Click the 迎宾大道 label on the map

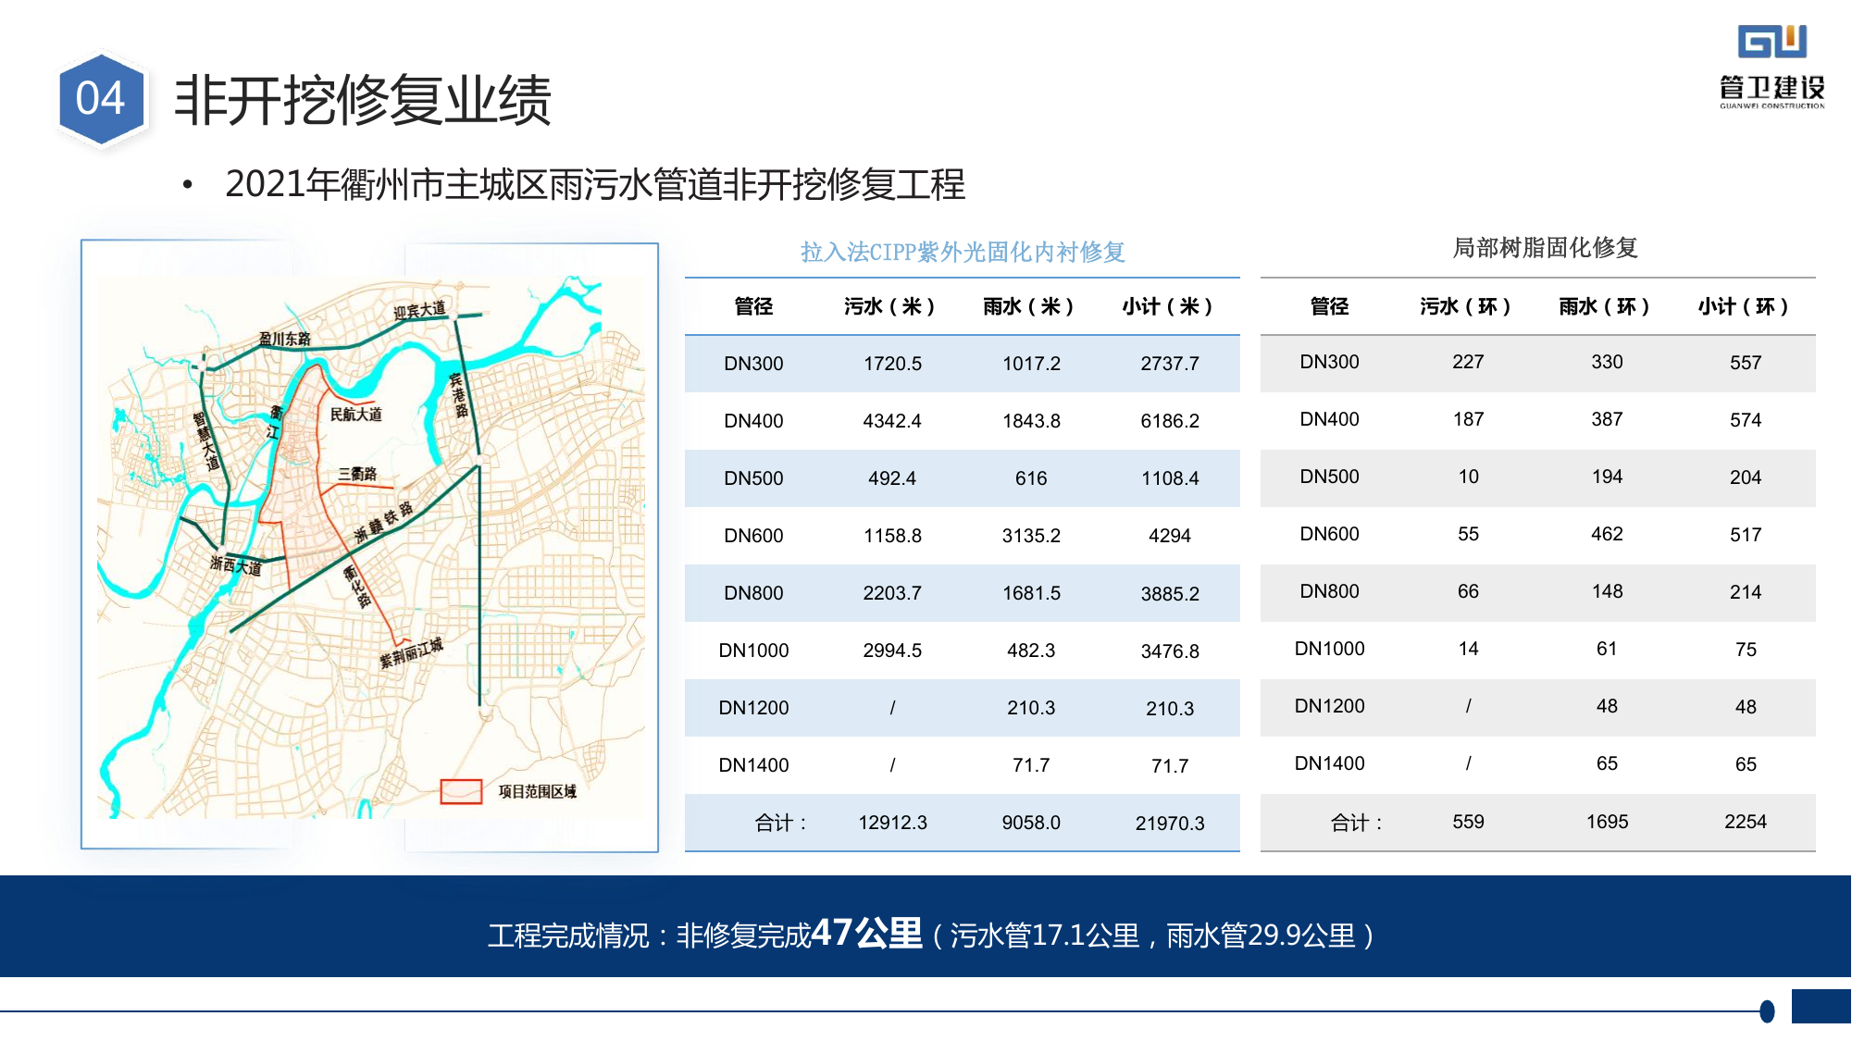[419, 311]
